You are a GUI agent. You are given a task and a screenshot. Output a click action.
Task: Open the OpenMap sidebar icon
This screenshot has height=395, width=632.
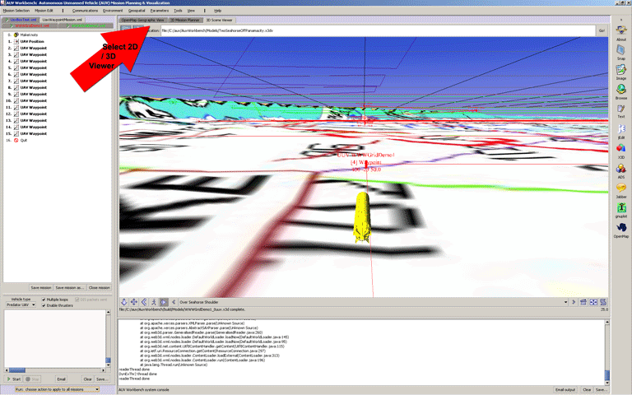click(x=621, y=229)
